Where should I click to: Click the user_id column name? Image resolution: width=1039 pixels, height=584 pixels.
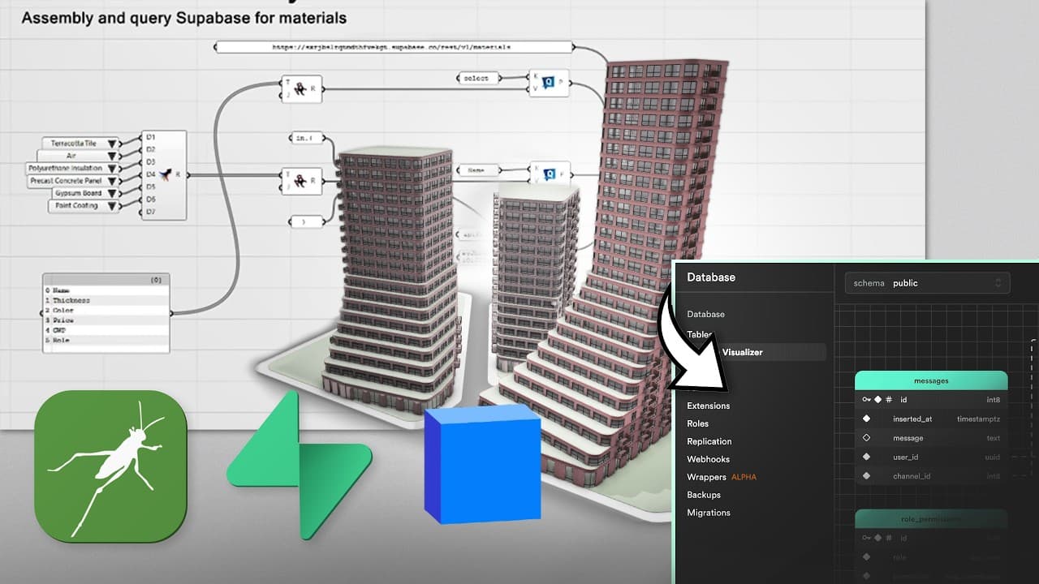click(906, 457)
